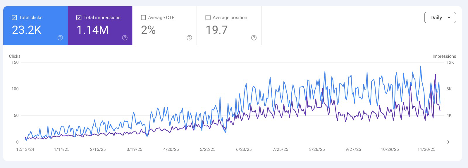Show the help info for Average CTR
This screenshot has width=468, height=168.
coord(189,38)
